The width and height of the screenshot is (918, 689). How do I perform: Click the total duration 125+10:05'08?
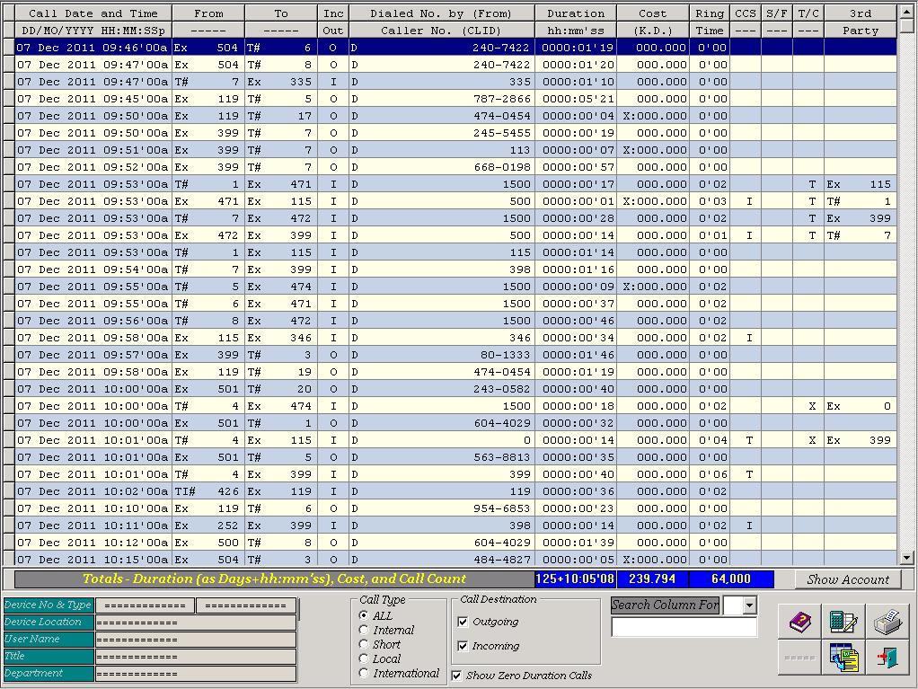(575, 579)
